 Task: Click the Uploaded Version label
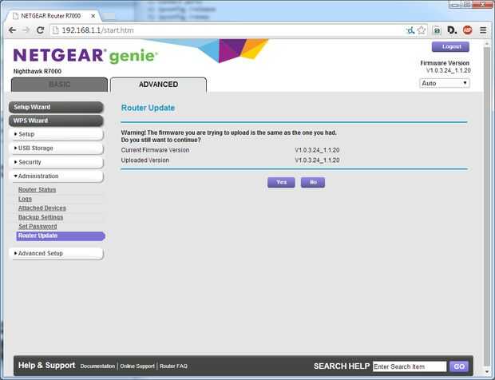145,160
